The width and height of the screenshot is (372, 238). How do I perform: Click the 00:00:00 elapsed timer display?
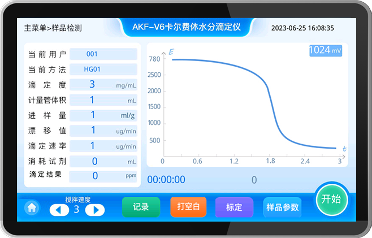(x=166, y=180)
